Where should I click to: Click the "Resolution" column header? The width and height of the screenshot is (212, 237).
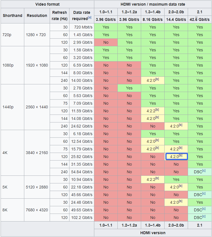tap(37, 16)
